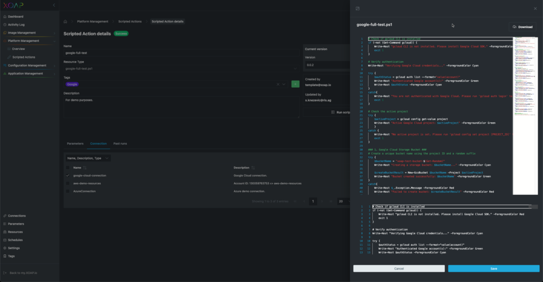Open page size 20 dropdown

344,201
